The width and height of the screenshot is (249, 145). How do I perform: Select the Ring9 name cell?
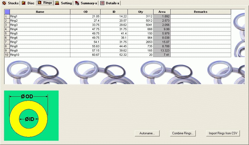tap(40, 51)
